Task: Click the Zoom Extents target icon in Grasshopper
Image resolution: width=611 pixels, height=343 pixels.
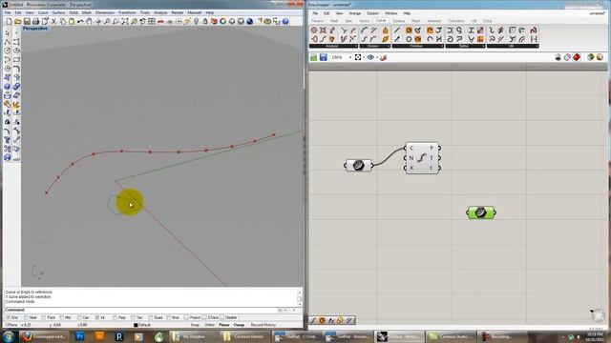Action: click(358, 57)
